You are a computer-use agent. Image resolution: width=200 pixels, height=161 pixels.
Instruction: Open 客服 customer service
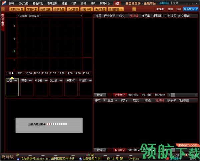pyautogui.click(x=170, y=9)
